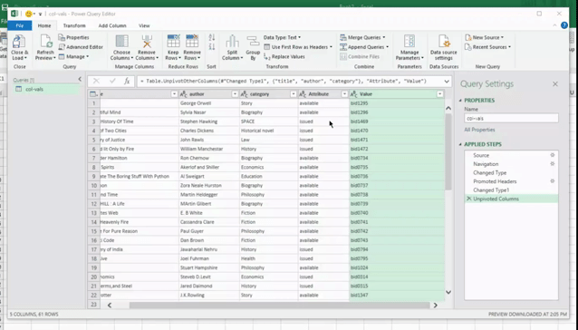This screenshot has height=330, width=578.
Task: Sort ascending using the A-Z icon
Action: pyautogui.click(x=212, y=37)
